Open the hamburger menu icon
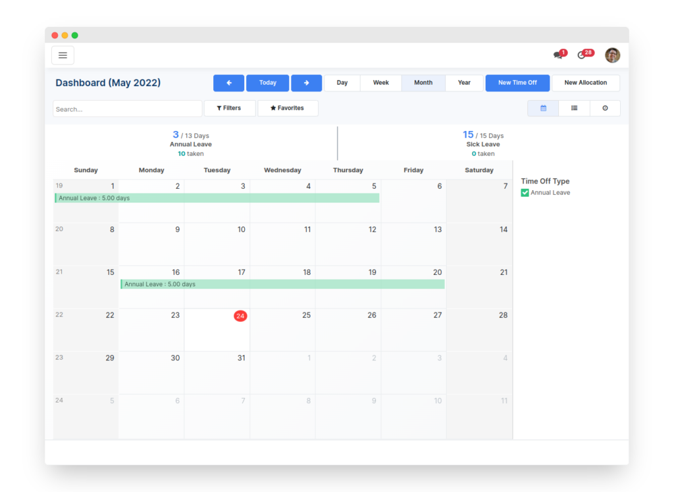The image size is (674, 492). (x=63, y=55)
